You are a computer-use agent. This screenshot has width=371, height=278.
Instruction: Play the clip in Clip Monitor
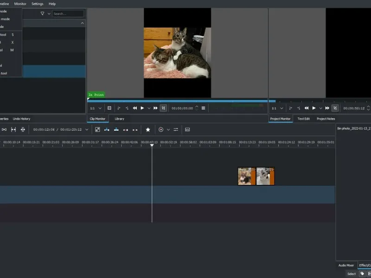coord(142,108)
